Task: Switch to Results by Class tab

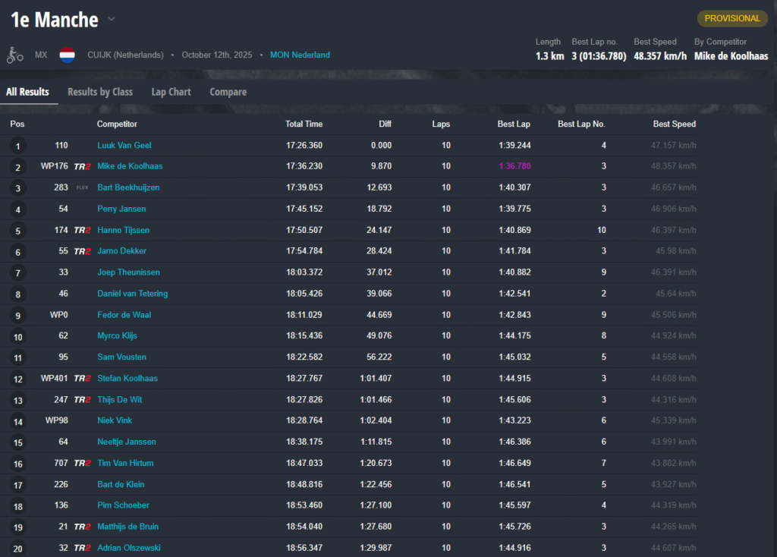Action: [100, 92]
